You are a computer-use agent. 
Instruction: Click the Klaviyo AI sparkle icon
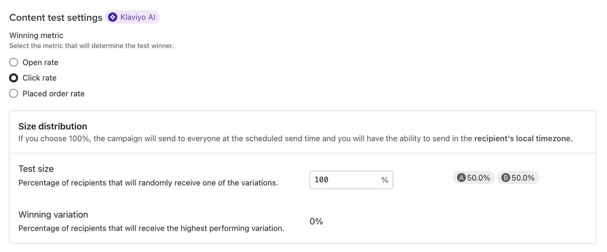point(112,17)
